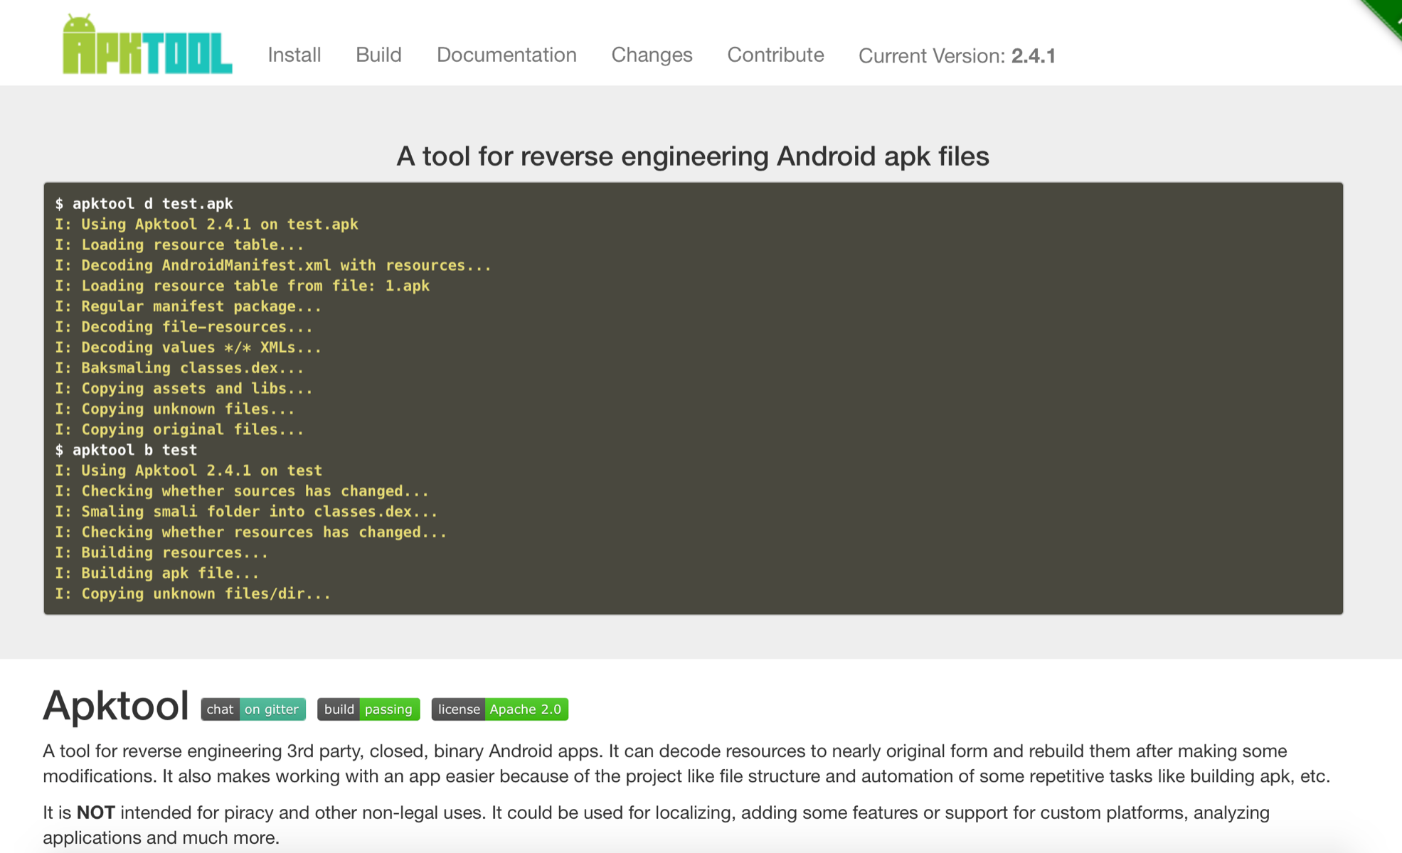
Task: Open the Contribute page
Action: (x=775, y=55)
